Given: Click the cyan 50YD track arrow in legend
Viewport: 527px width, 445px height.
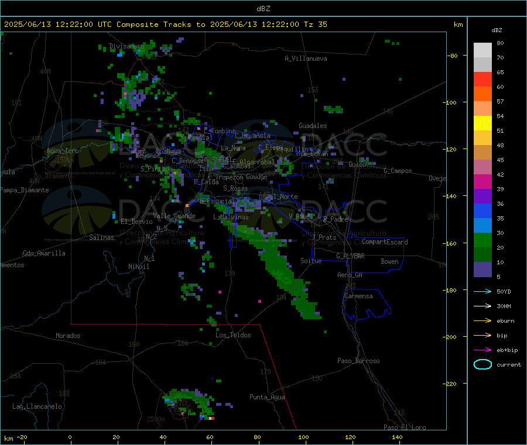Looking at the screenshot, I should pyautogui.click(x=482, y=291).
